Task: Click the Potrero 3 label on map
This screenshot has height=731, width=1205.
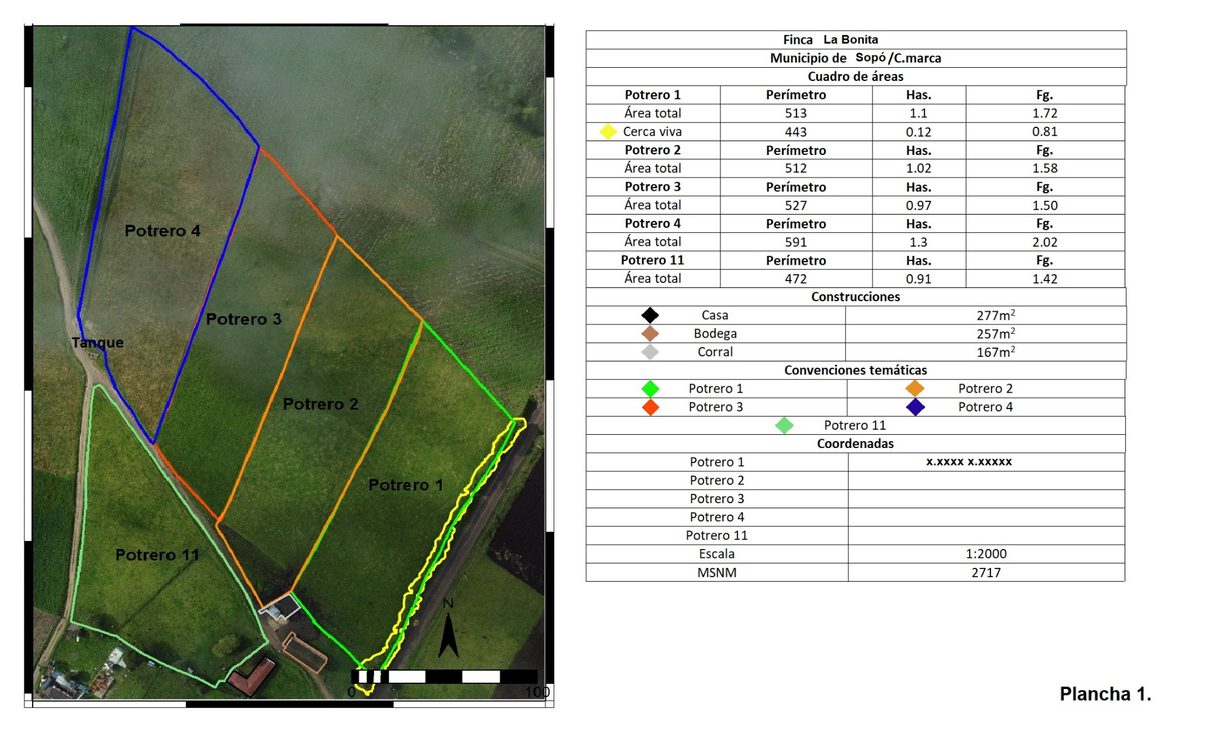Action: (244, 319)
